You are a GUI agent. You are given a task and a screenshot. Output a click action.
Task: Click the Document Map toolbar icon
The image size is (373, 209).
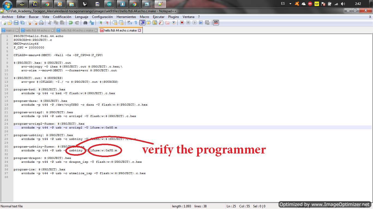[x=155, y=23]
